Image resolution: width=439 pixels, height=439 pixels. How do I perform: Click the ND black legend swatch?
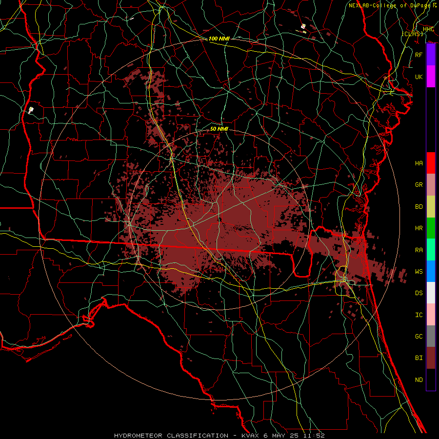tap(431, 379)
